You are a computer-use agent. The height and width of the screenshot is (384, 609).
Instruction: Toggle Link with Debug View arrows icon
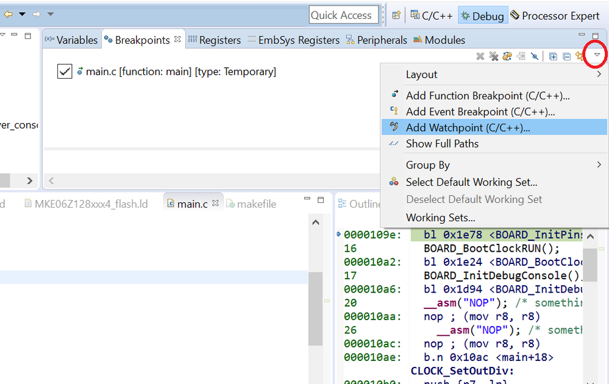click(x=580, y=56)
